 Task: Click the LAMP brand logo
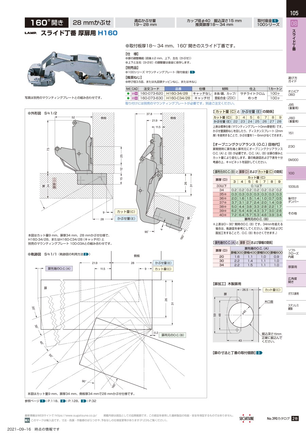click(x=30, y=33)
